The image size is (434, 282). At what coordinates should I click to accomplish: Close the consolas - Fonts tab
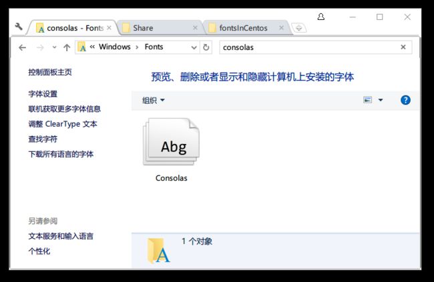click(109, 27)
